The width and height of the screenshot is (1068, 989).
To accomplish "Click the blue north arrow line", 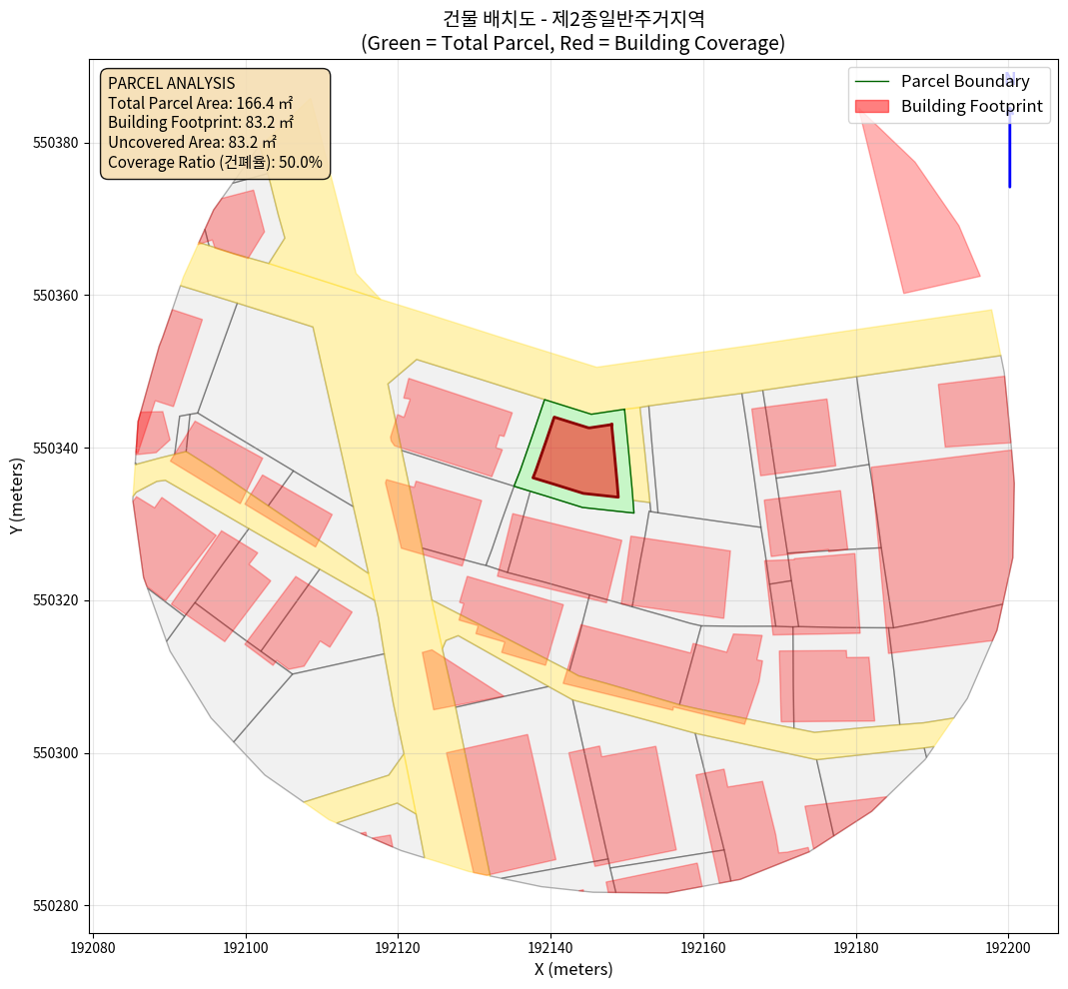I will pos(1009,150).
